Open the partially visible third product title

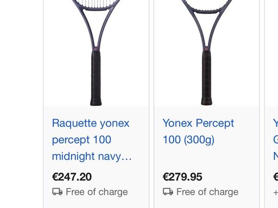[x=275, y=140]
